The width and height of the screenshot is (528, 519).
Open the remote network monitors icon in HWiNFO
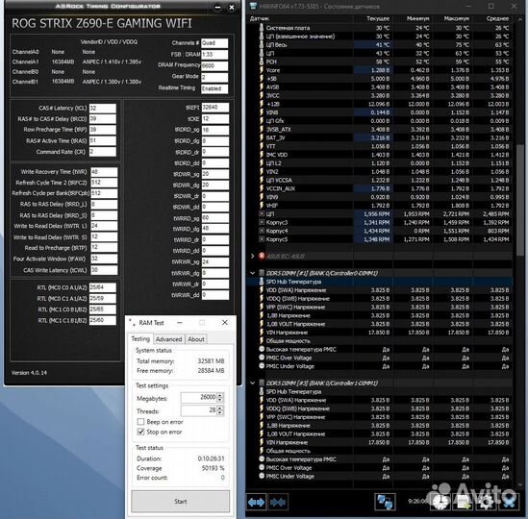pos(385,502)
